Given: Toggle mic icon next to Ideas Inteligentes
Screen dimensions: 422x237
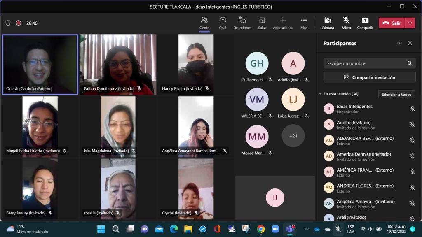Looking at the screenshot, I should [412, 109].
